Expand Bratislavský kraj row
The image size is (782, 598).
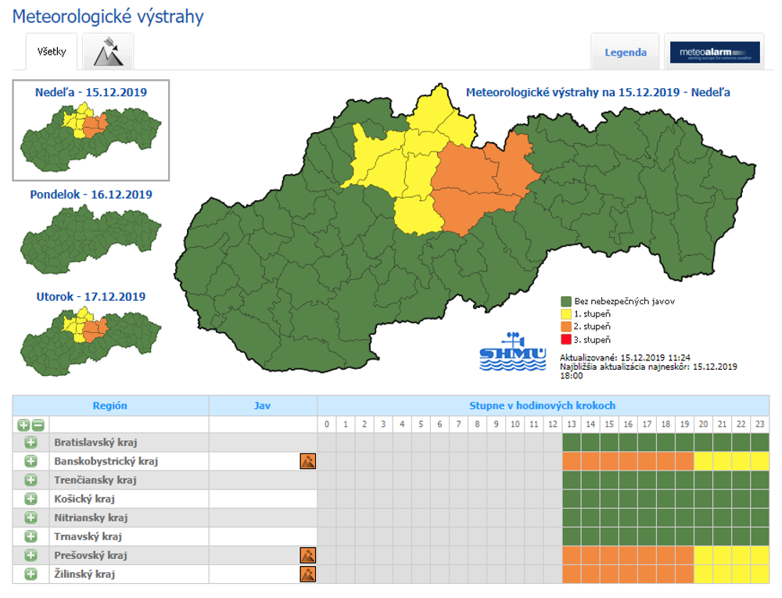[x=30, y=442]
